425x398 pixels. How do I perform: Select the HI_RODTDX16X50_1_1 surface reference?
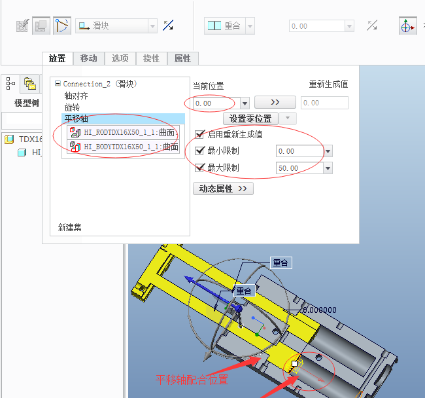124,132
